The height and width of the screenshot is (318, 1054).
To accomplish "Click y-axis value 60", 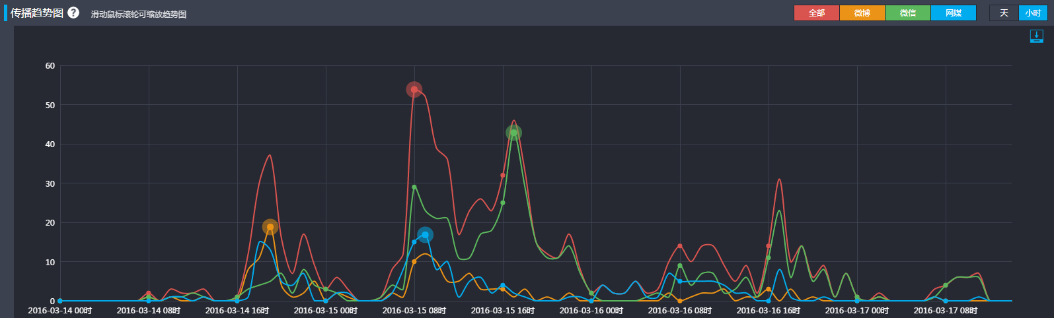I will point(50,66).
